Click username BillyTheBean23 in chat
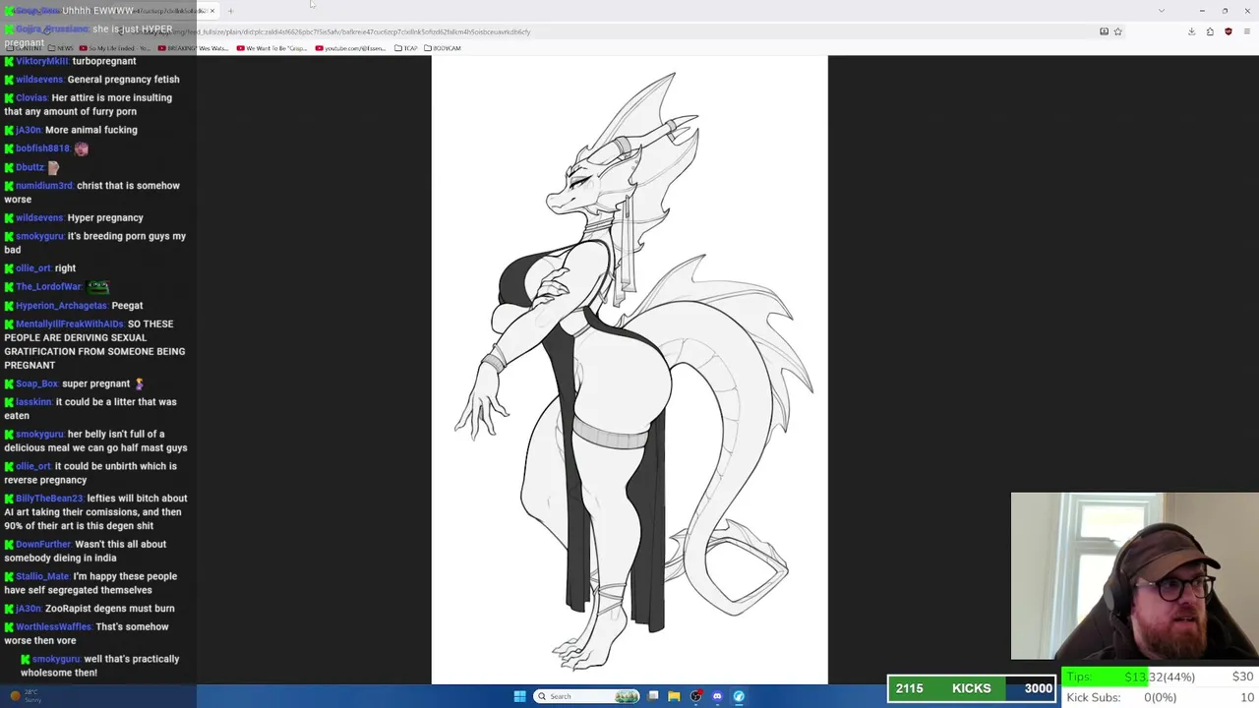Image resolution: width=1259 pixels, height=708 pixels. (49, 499)
